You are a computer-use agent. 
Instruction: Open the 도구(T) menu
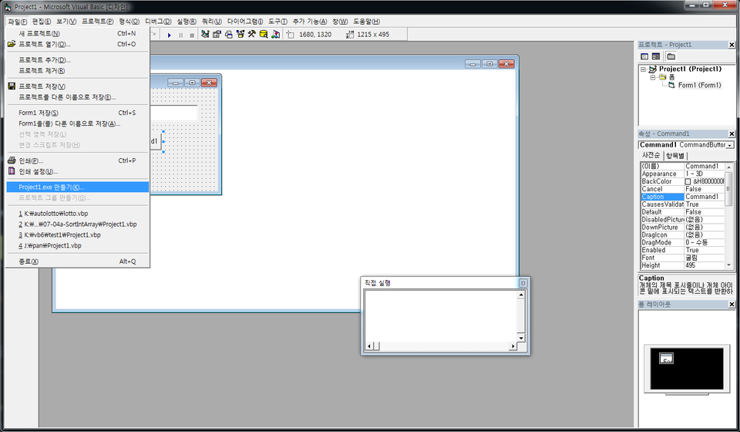click(x=277, y=22)
